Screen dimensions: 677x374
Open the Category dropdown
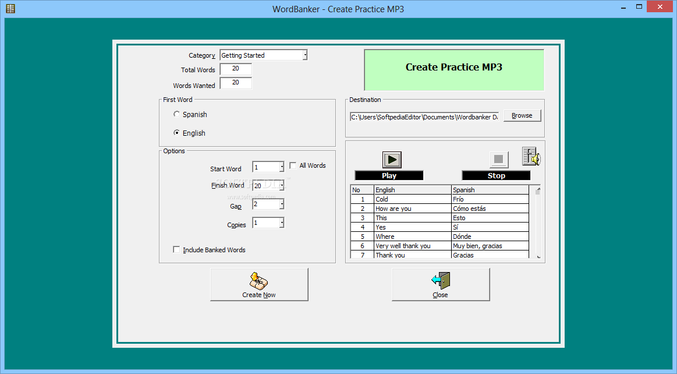click(305, 55)
